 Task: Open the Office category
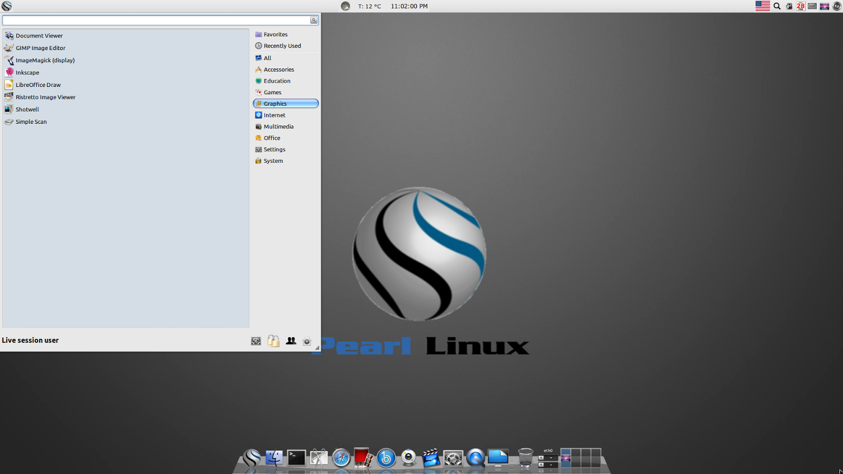(286, 138)
